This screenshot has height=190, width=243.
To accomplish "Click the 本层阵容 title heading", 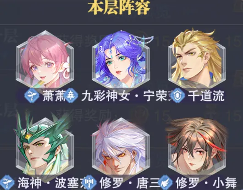I will pos(119,7).
